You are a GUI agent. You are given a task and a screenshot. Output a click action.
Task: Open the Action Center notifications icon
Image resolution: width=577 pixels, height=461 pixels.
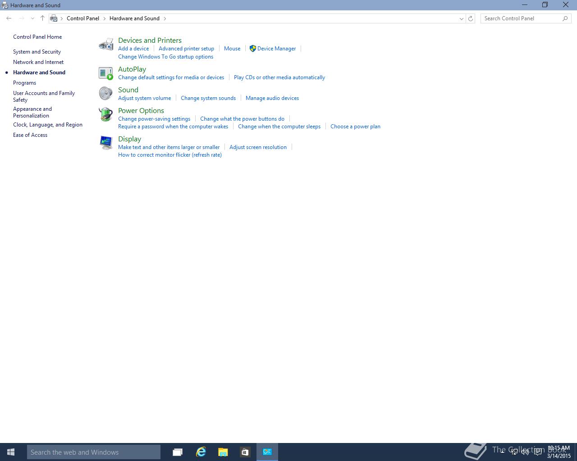[x=538, y=452]
